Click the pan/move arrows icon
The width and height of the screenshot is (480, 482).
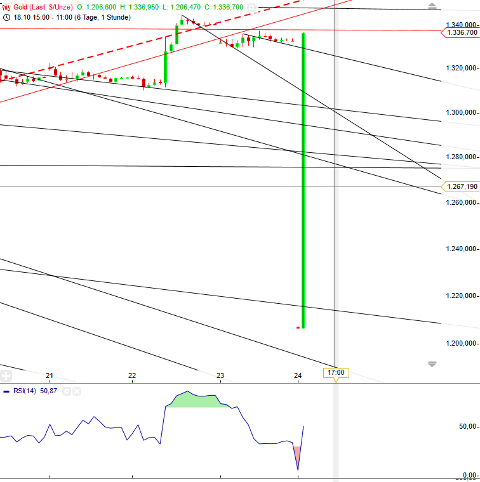[x=6, y=375]
